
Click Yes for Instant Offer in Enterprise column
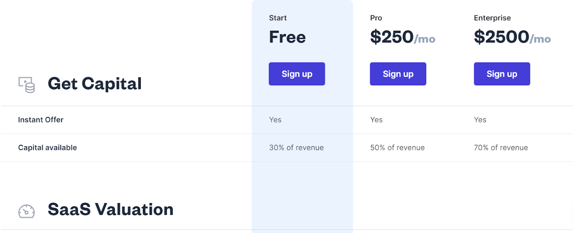tap(480, 120)
